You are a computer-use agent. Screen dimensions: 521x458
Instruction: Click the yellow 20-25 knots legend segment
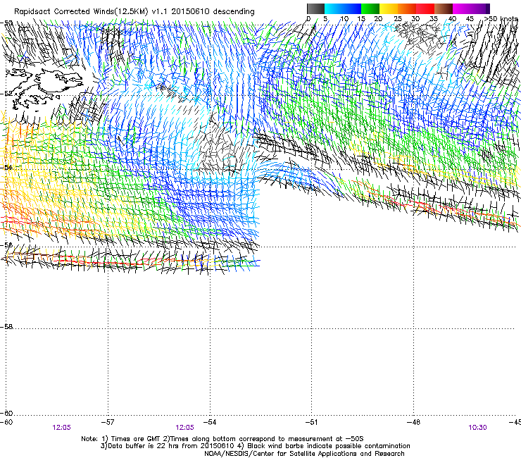pos(389,8)
